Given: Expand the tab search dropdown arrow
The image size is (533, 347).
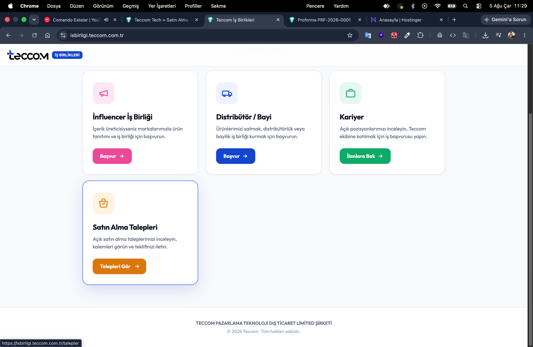Looking at the screenshot, I should point(34,20).
